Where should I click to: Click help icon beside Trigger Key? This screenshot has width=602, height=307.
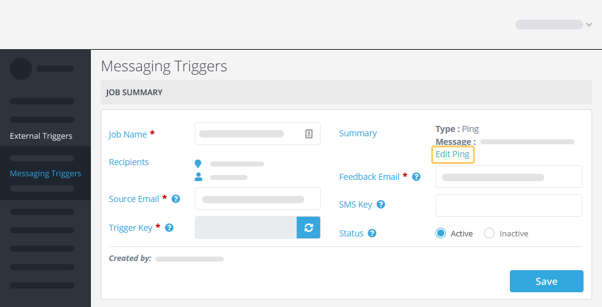click(x=170, y=228)
